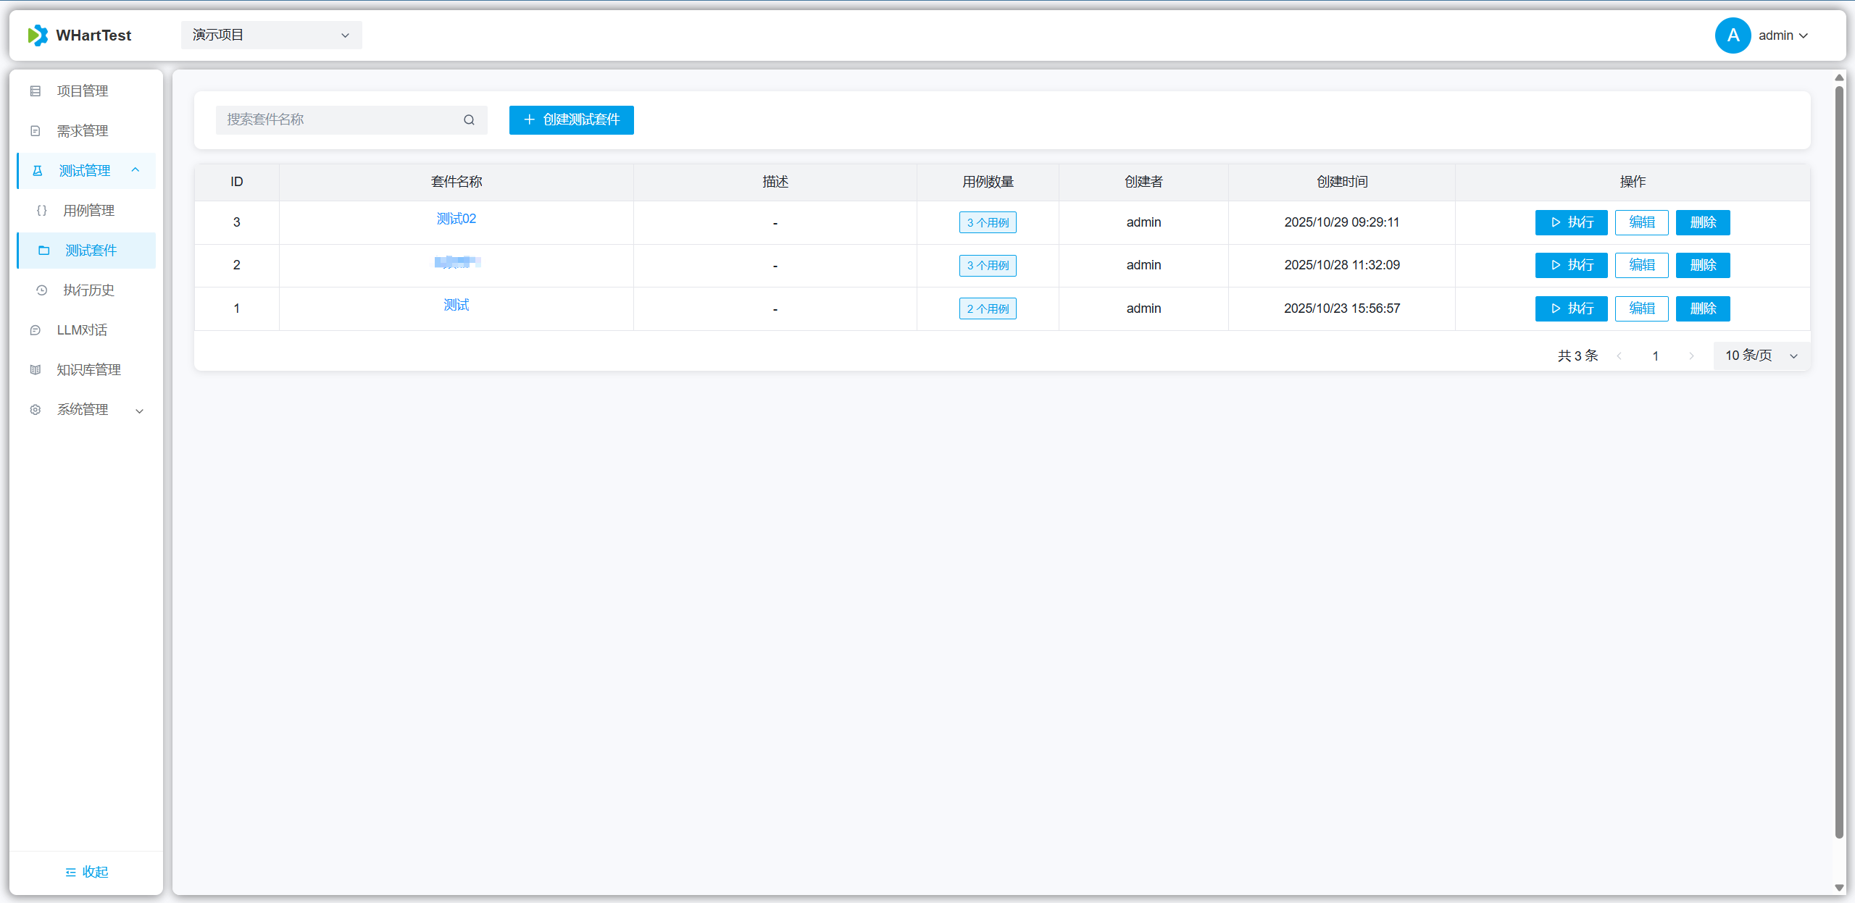Open the admin avatar icon
This screenshot has height=903, width=1855.
point(1733,35)
